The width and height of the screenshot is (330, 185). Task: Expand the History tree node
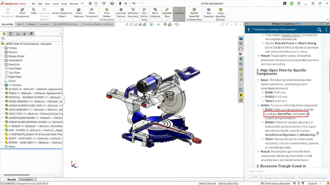(2, 48)
